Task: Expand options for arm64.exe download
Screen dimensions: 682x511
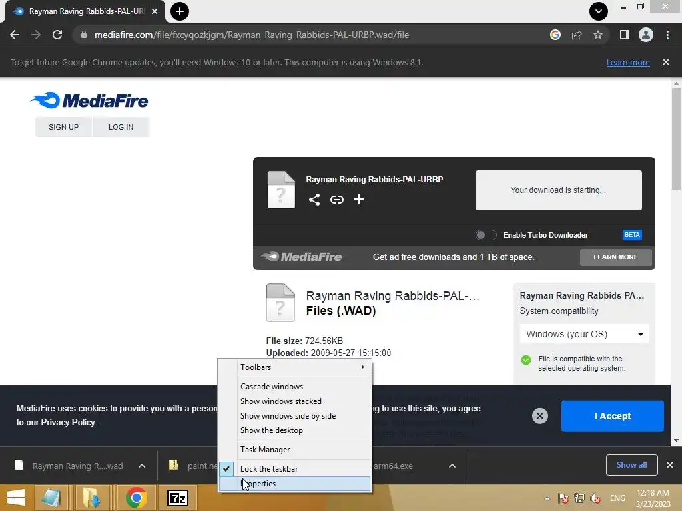Action: click(452, 466)
